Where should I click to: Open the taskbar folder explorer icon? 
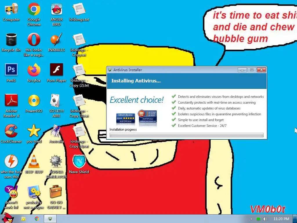point(23,219)
